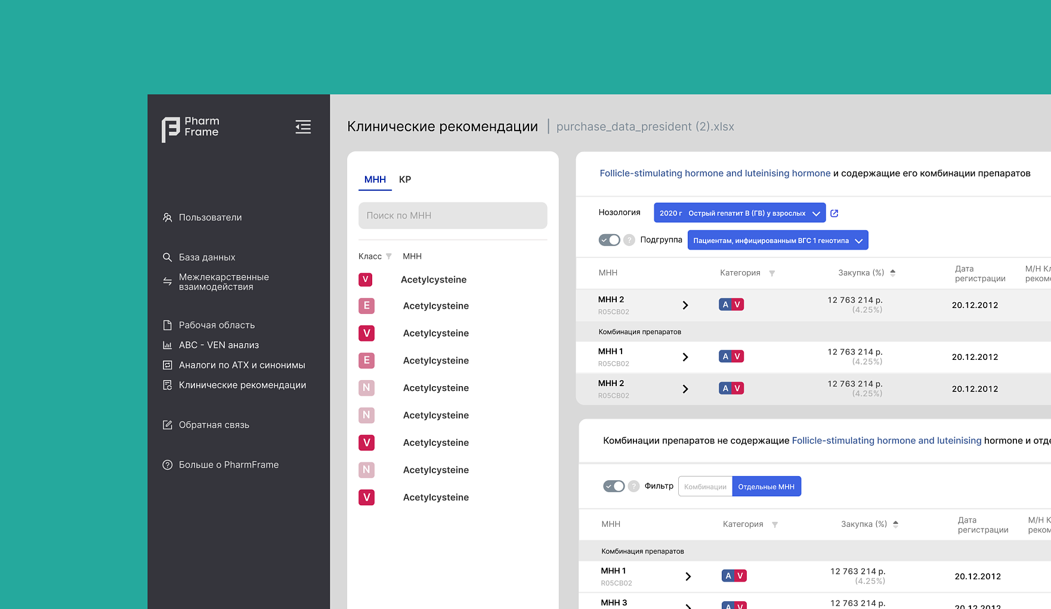Viewport: 1051px width, 609px height.
Task: Switch filter to Комбинации
Action: point(705,486)
